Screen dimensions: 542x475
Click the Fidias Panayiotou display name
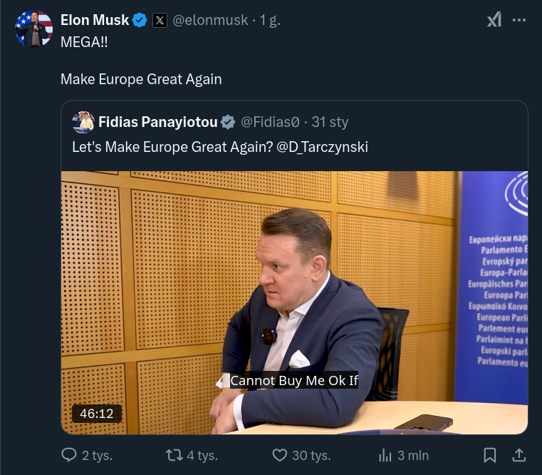[x=157, y=122]
